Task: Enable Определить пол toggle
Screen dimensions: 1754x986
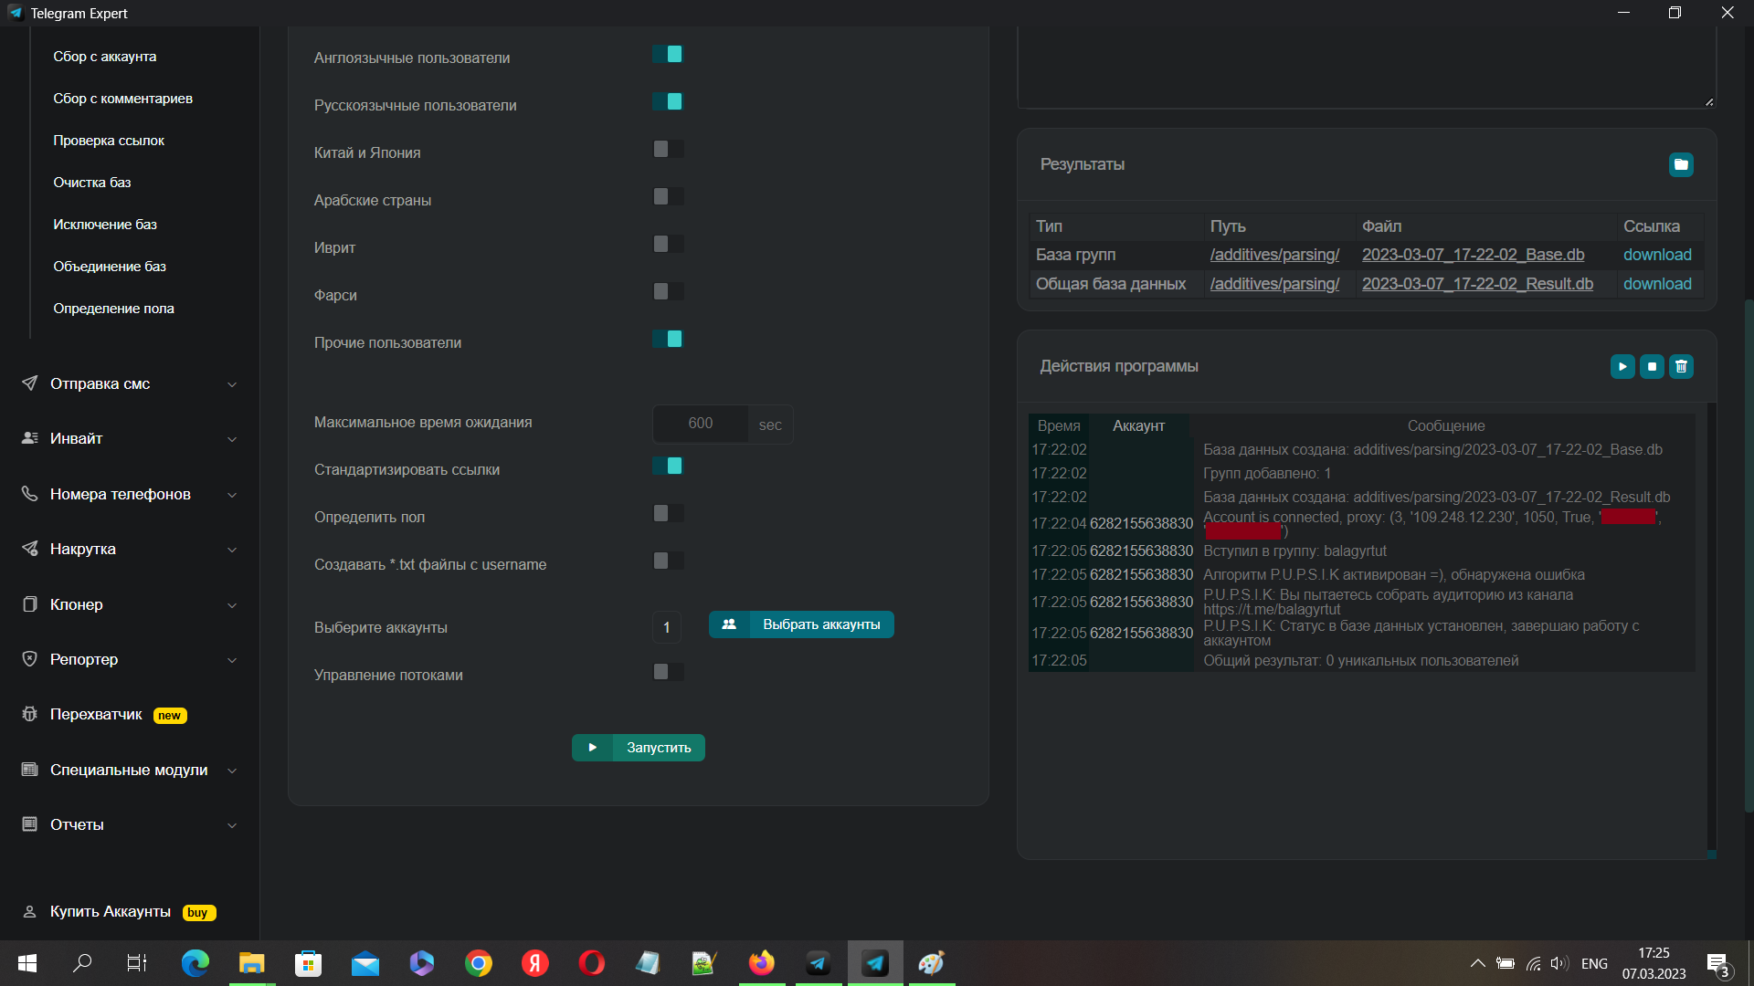Action: tap(668, 513)
